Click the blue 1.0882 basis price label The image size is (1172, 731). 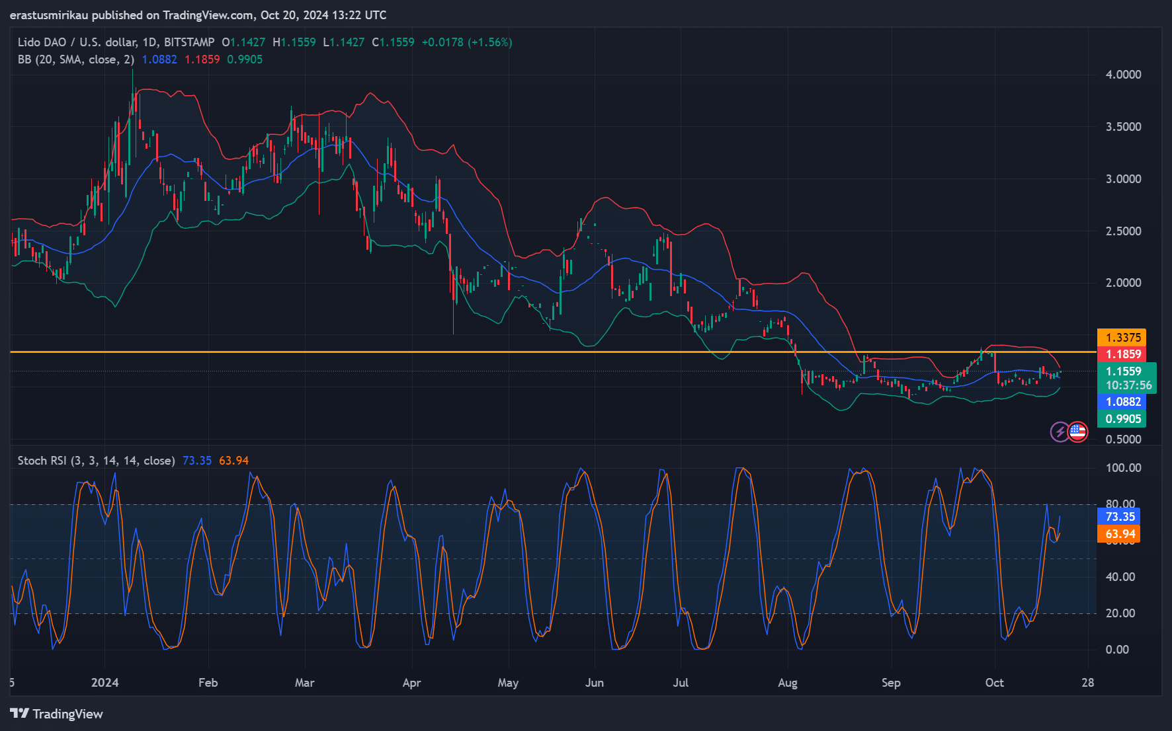tap(1122, 402)
